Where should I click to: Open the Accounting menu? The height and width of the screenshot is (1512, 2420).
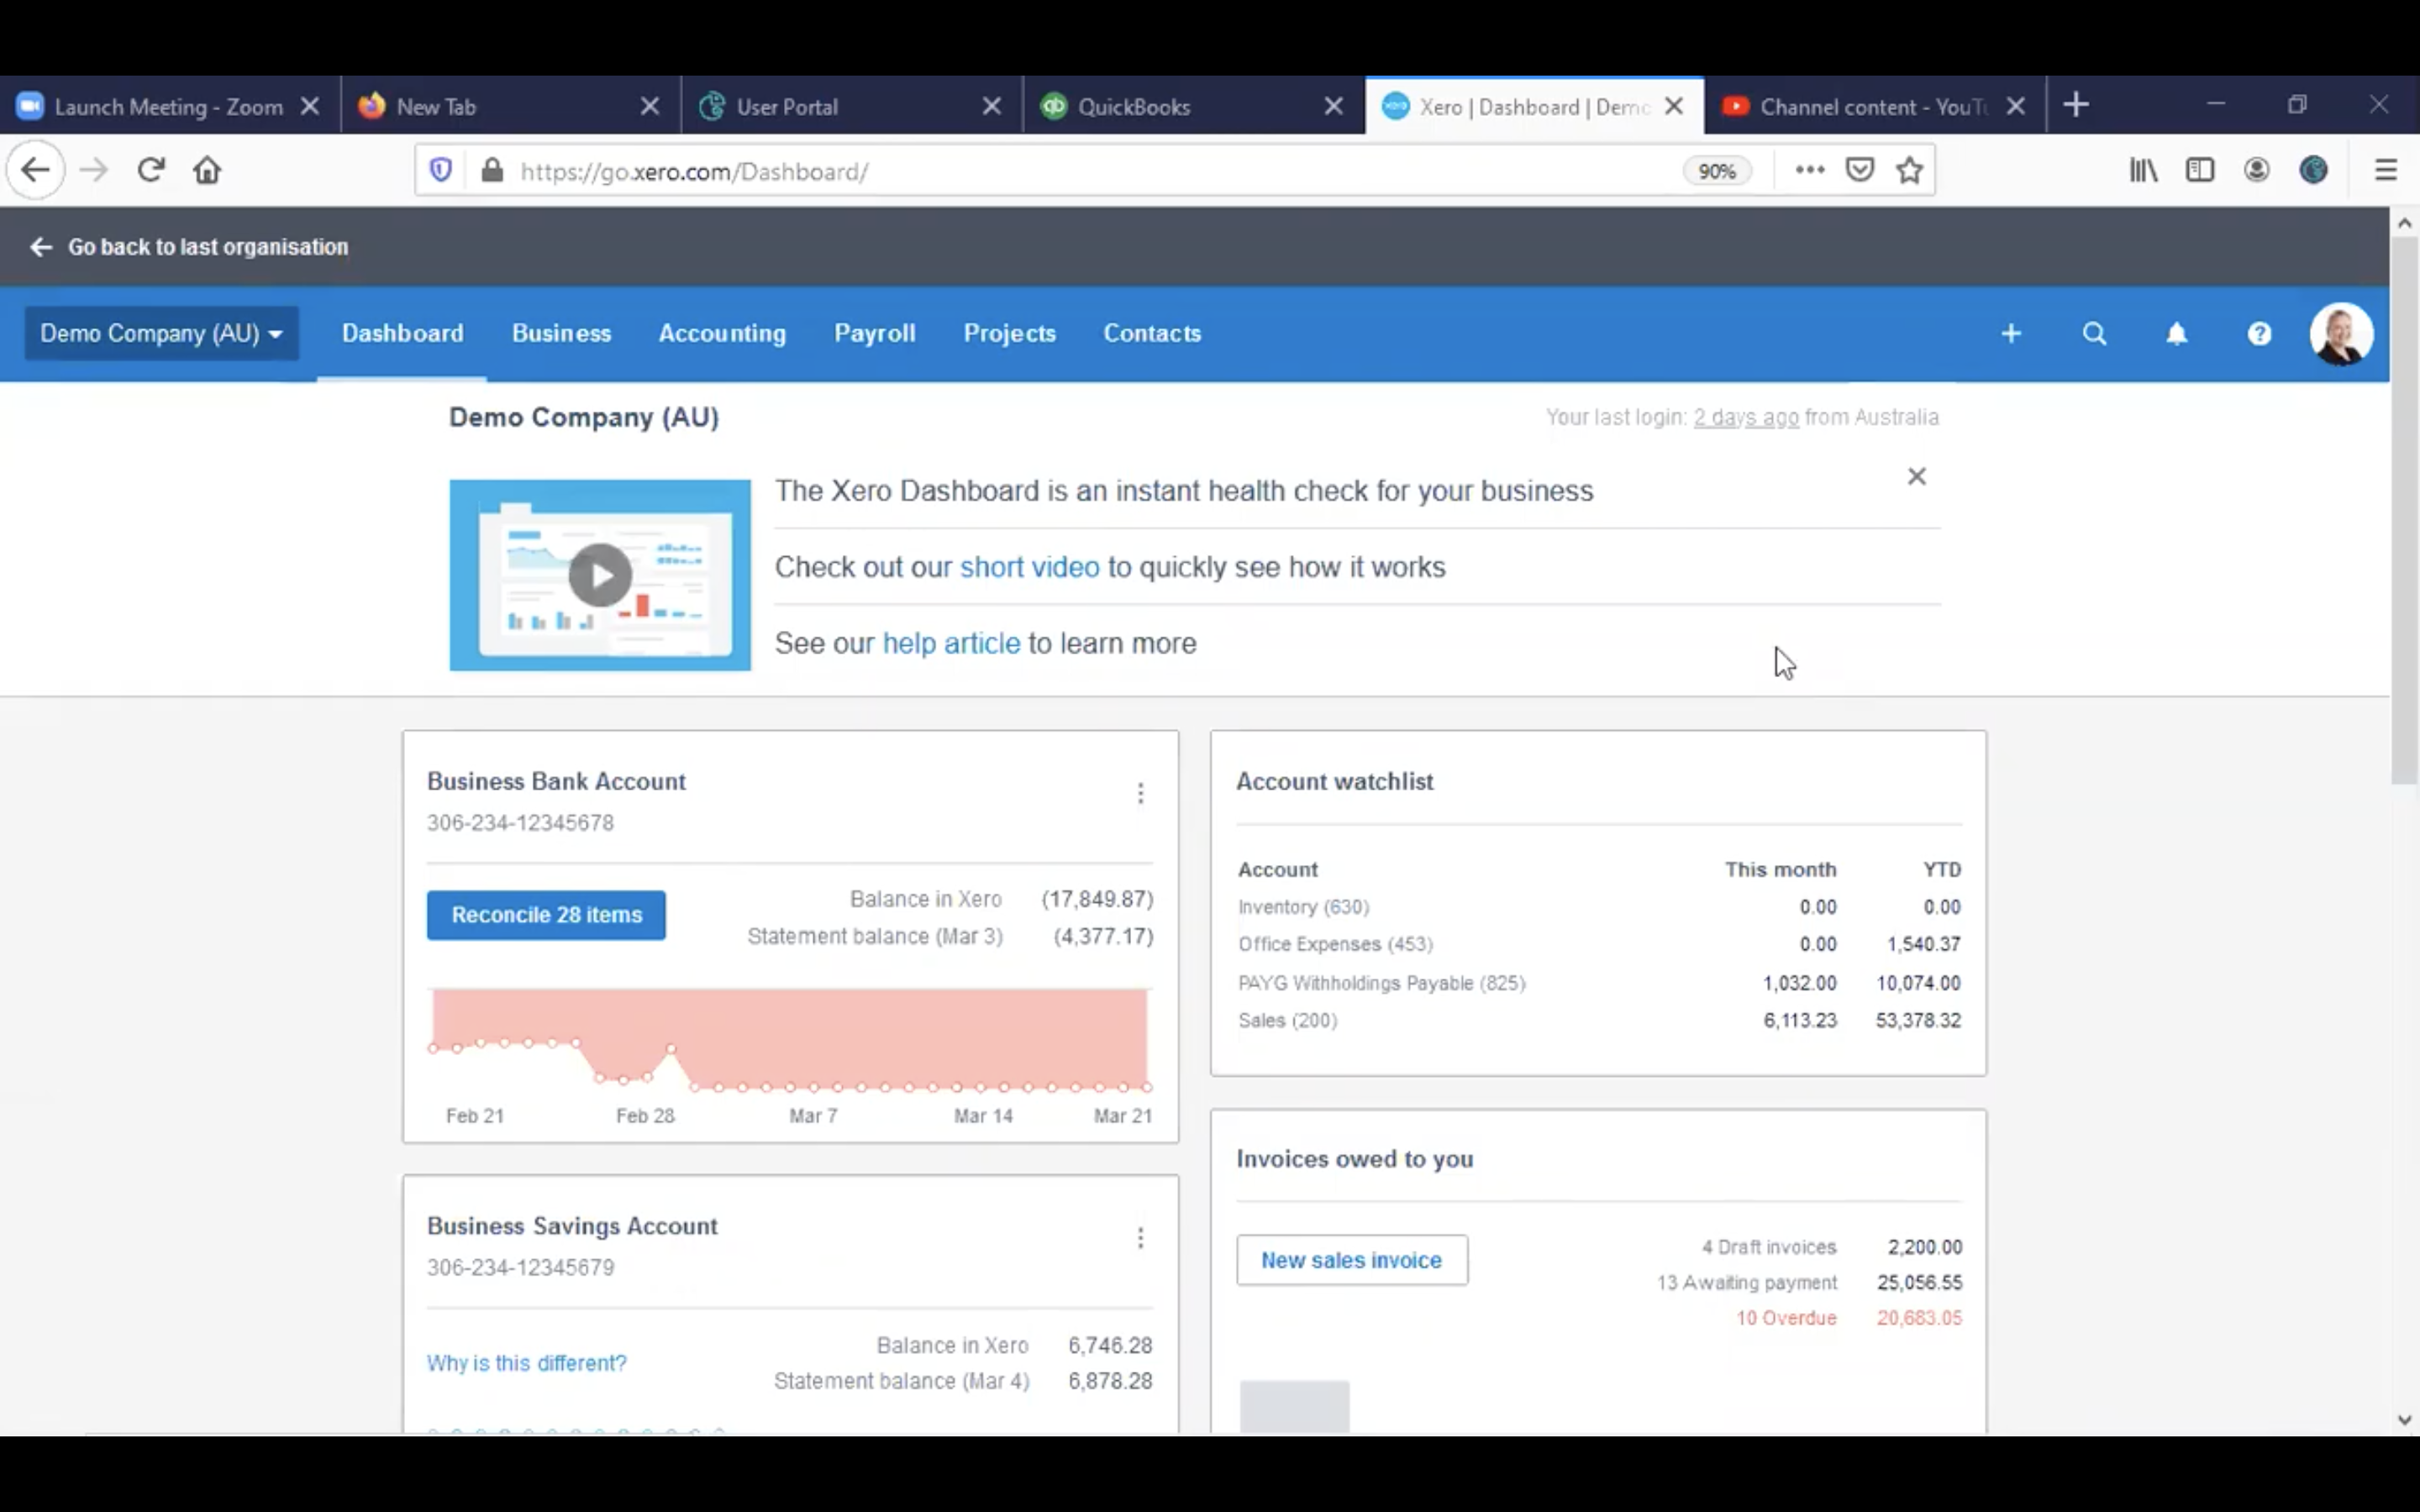(x=722, y=333)
